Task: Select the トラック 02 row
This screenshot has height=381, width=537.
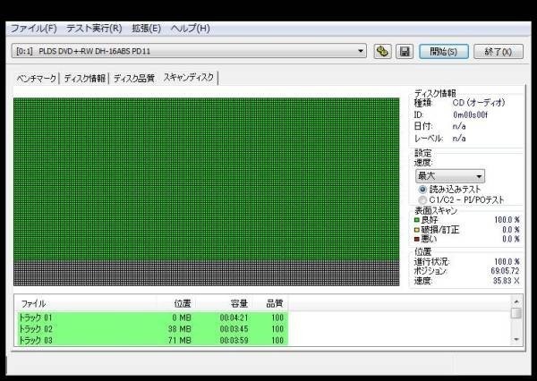Action: (153, 329)
